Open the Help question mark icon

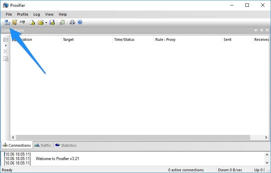click(80, 22)
